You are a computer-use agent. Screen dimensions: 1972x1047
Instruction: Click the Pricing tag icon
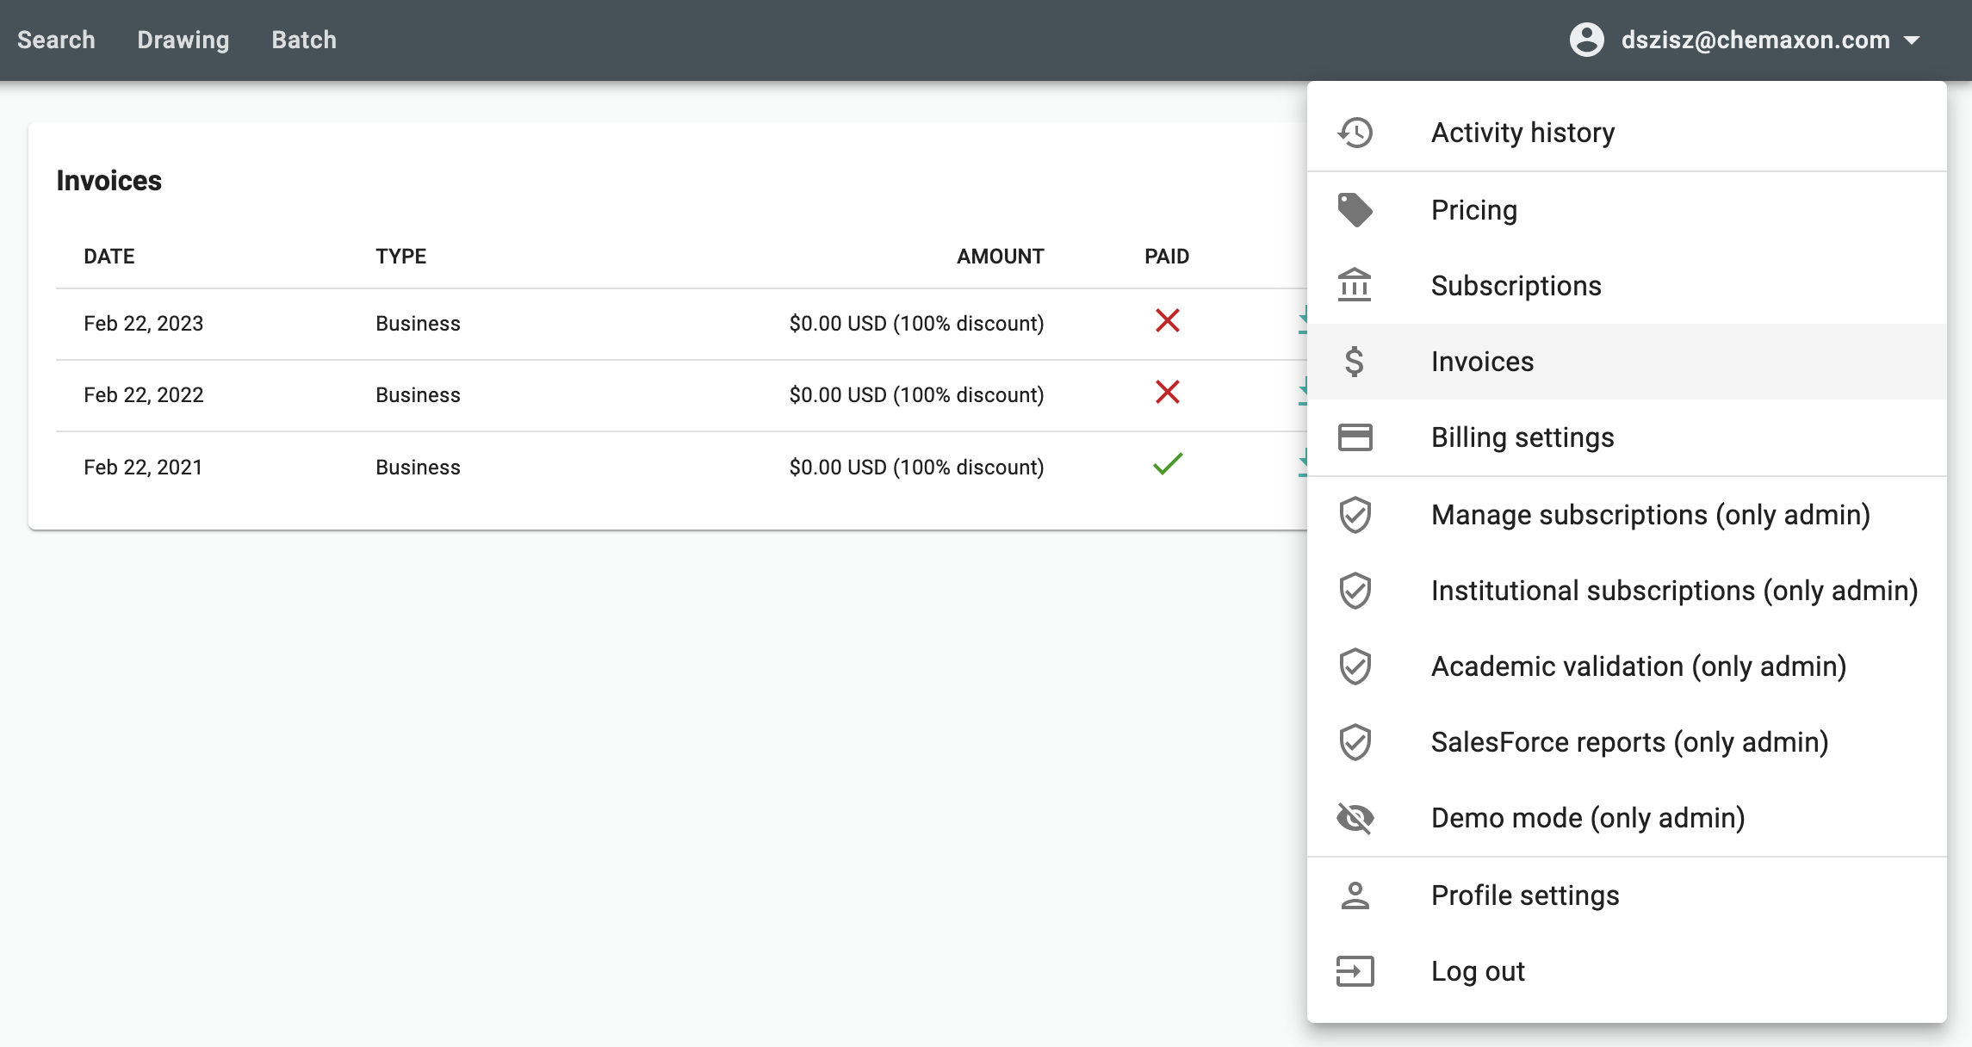point(1355,210)
